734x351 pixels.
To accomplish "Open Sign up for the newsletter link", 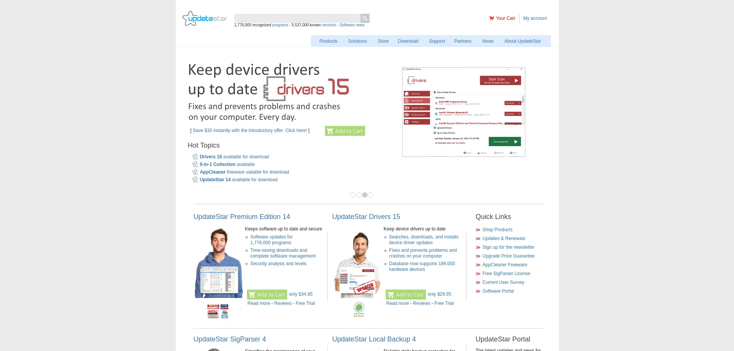I will point(508,247).
